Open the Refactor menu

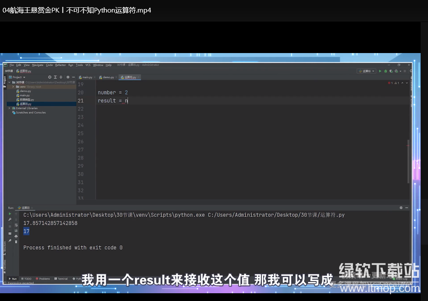coord(60,65)
